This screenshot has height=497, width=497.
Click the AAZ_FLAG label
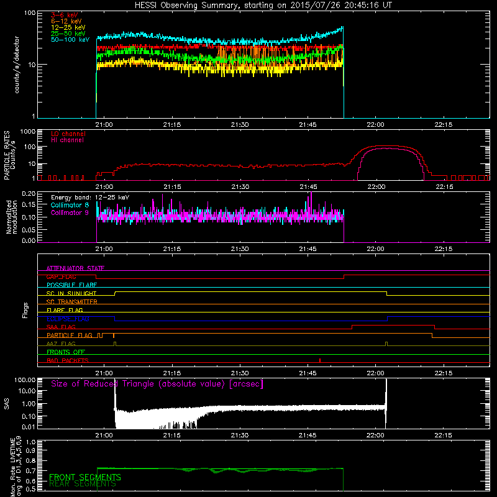click(x=61, y=344)
